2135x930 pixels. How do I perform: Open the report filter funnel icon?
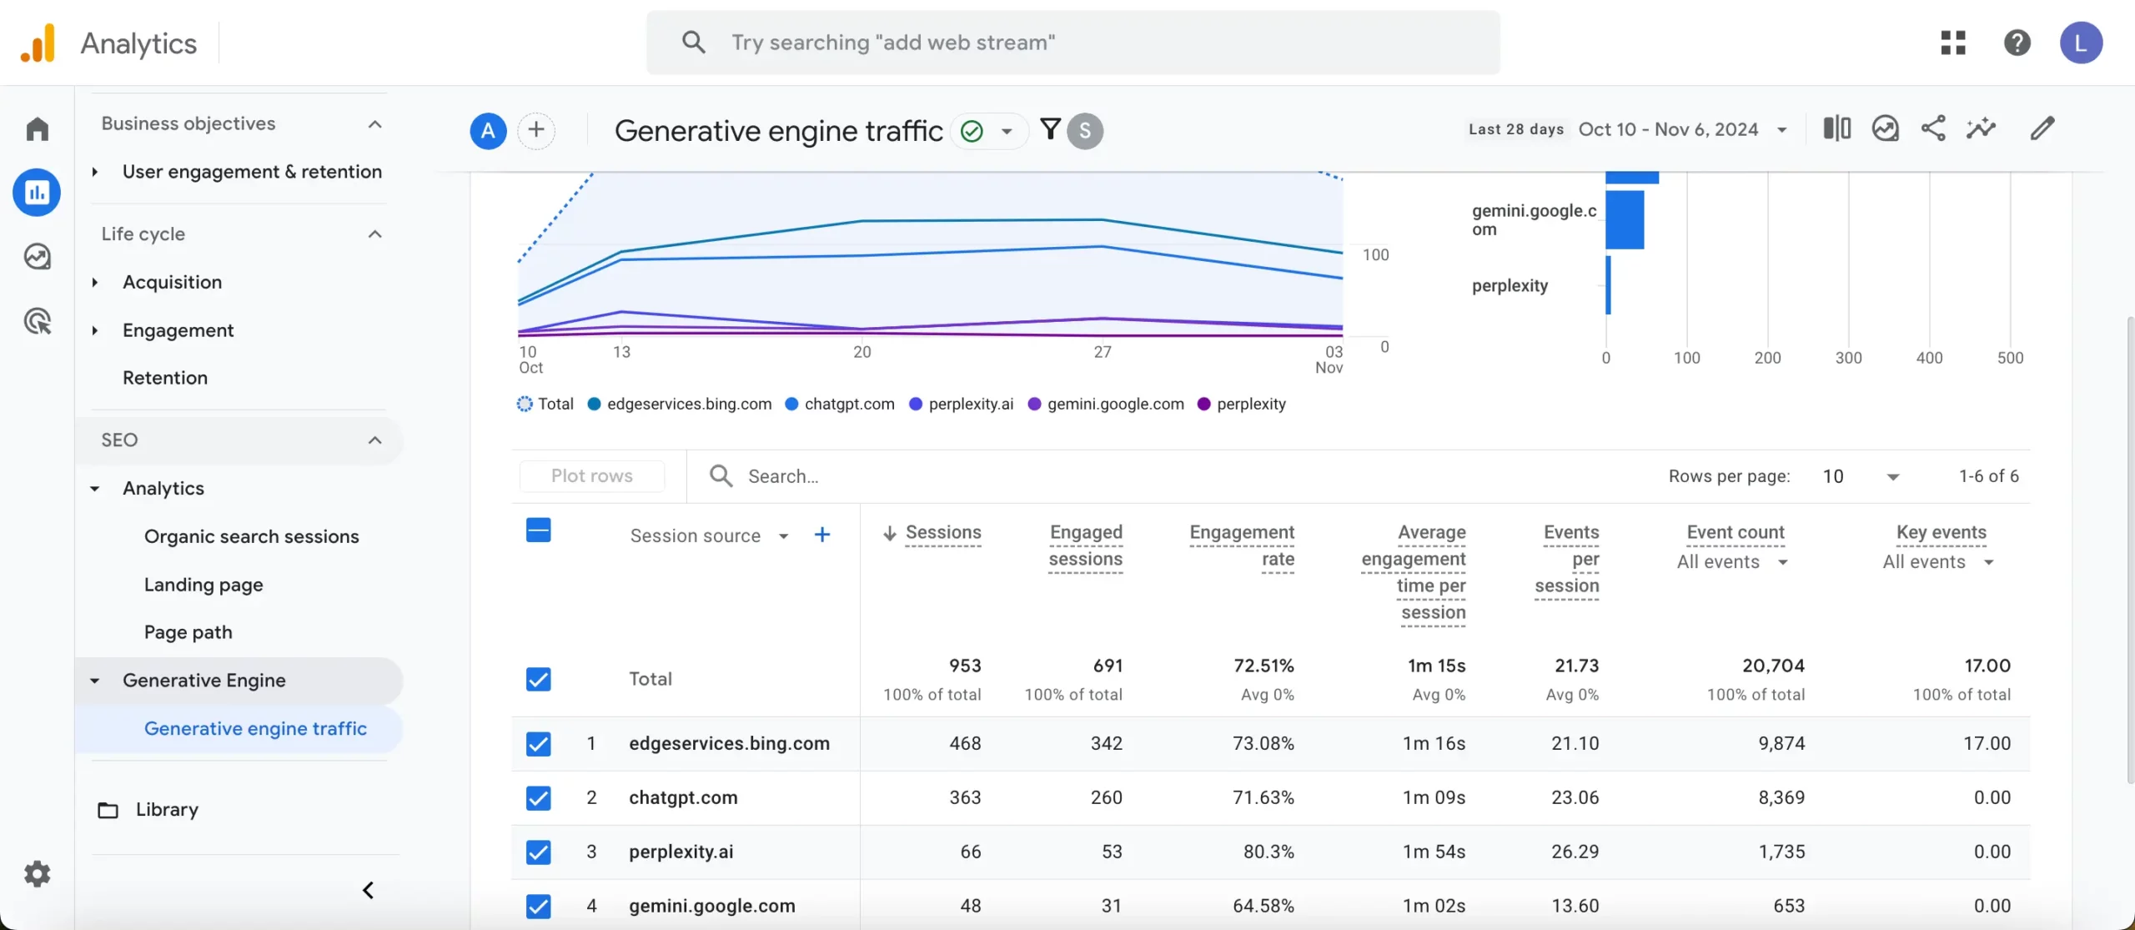tap(1051, 129)
